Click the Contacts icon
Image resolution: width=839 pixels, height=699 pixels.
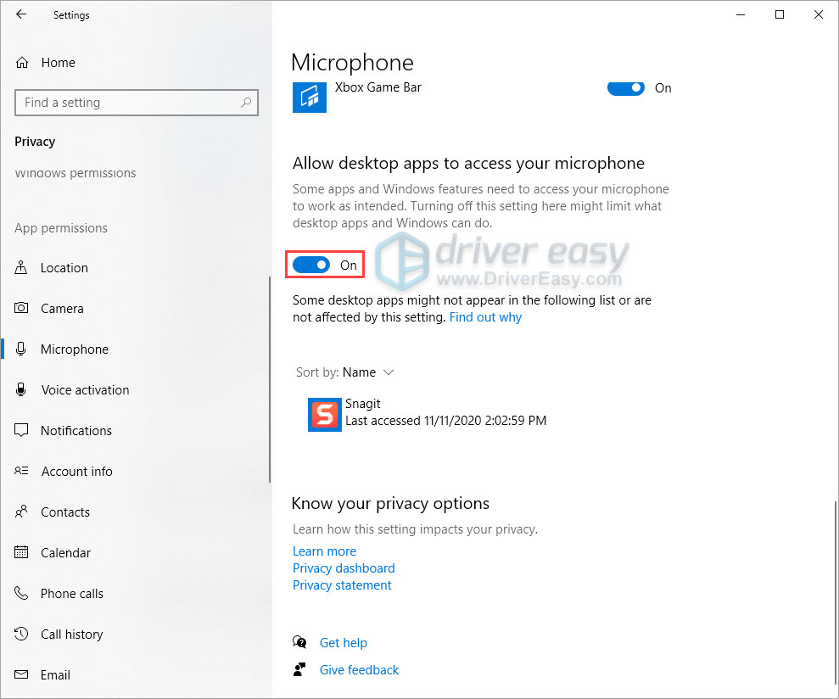(21, 512)
